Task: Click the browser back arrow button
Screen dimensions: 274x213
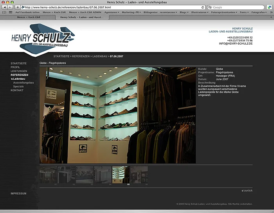Action: point(4,7)
